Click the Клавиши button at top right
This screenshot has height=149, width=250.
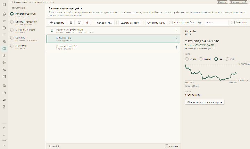point(222,2)
